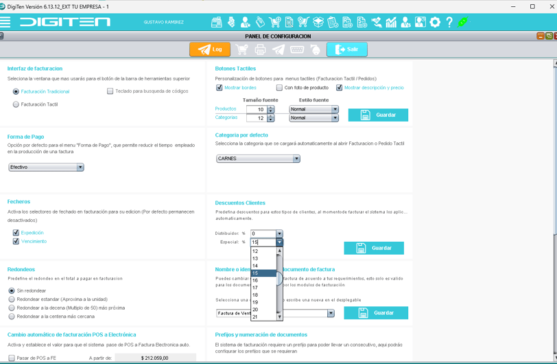Click the clipboard checklist icon
Viewport: 557px width, 364px height.
333,22
